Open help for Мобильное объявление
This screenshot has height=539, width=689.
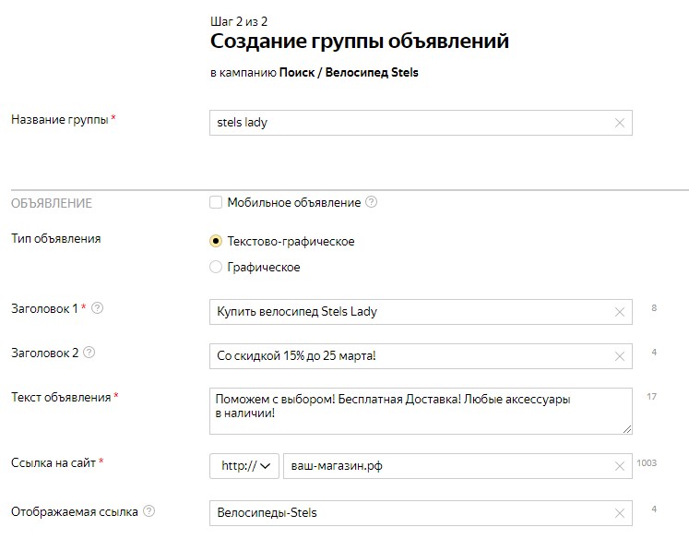[372, 202]
